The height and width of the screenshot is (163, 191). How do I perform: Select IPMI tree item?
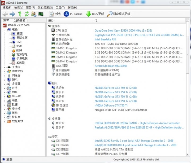tap(19, 46)
